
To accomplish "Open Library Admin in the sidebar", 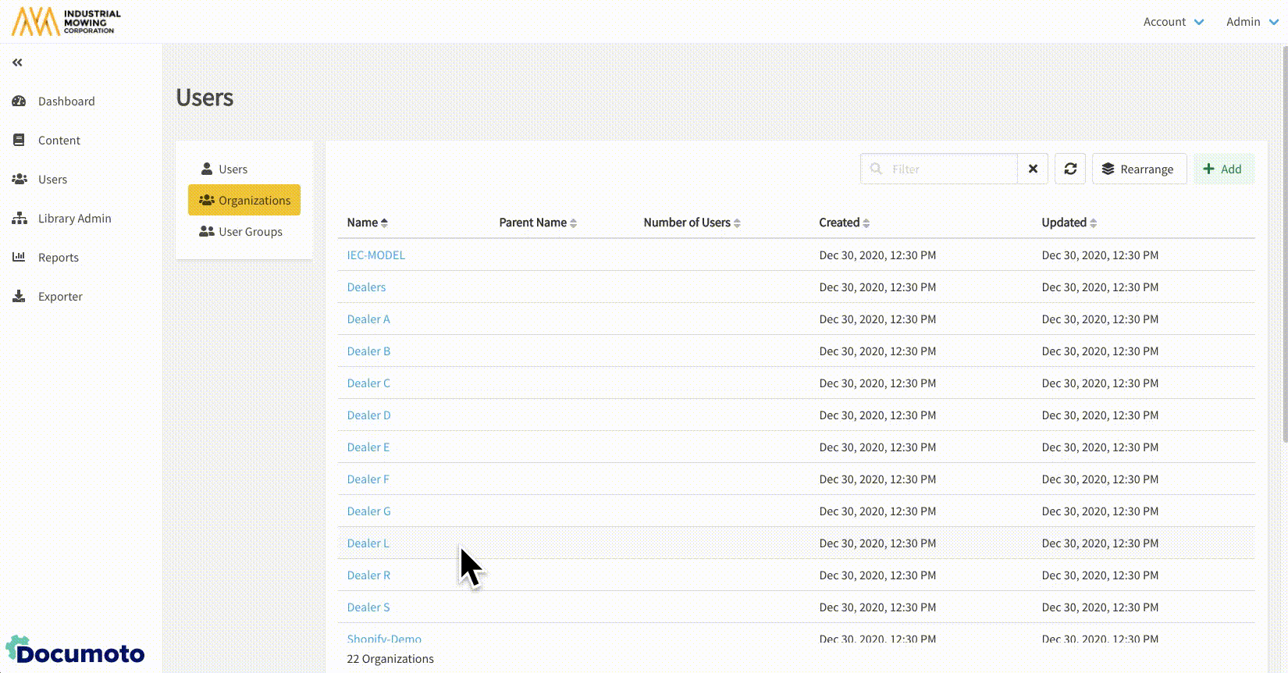I will click(74, 219).
